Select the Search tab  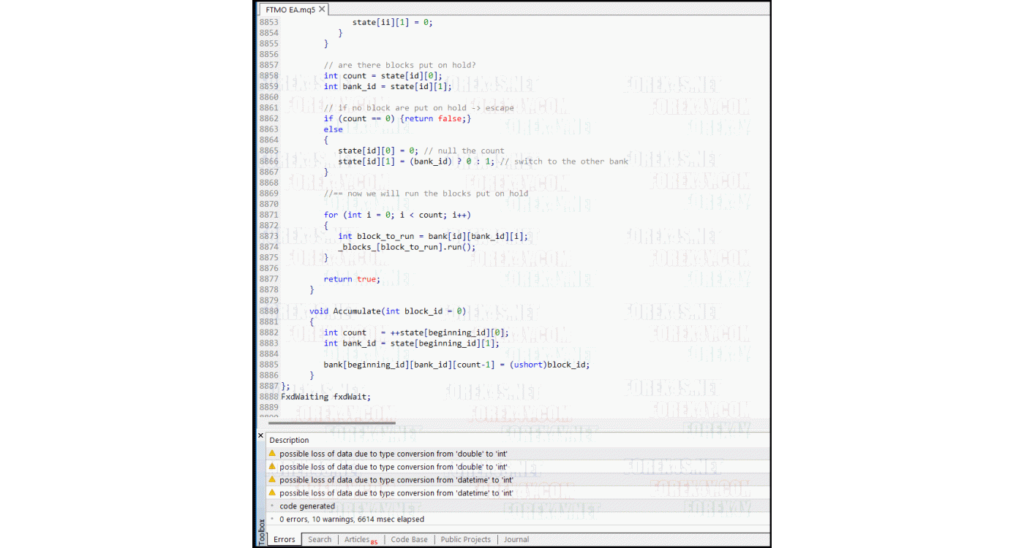(320, 539)
